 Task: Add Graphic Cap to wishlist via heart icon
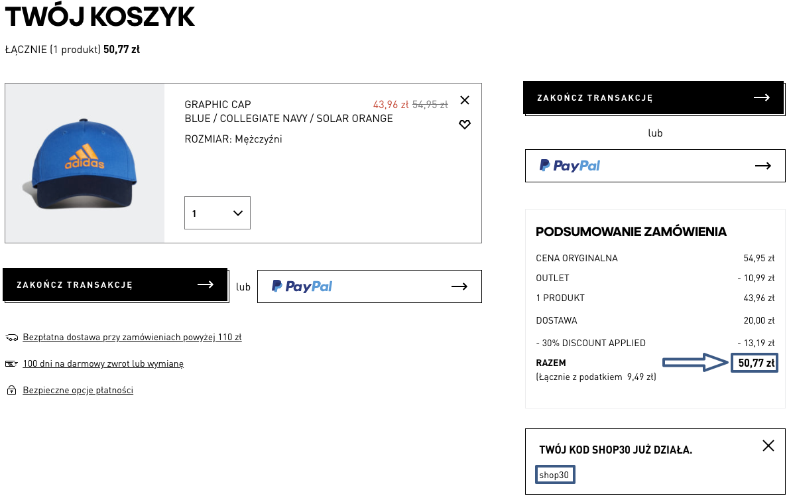[464, 125]
